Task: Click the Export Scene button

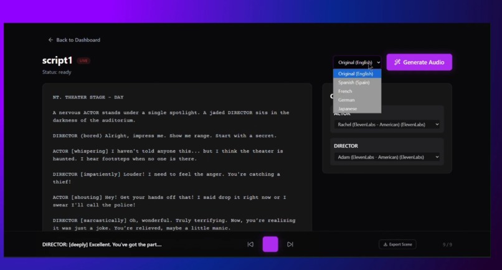Action: pos(397,244)
